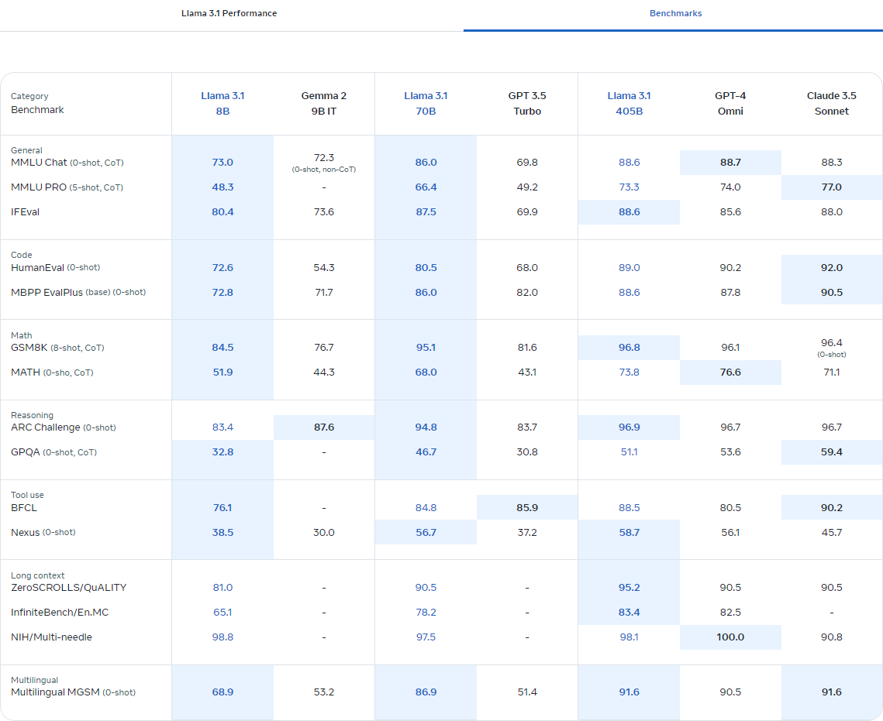883x721 pixels.
Task: Click the GPT-4 Omni column header
Action: click(730, 104)
